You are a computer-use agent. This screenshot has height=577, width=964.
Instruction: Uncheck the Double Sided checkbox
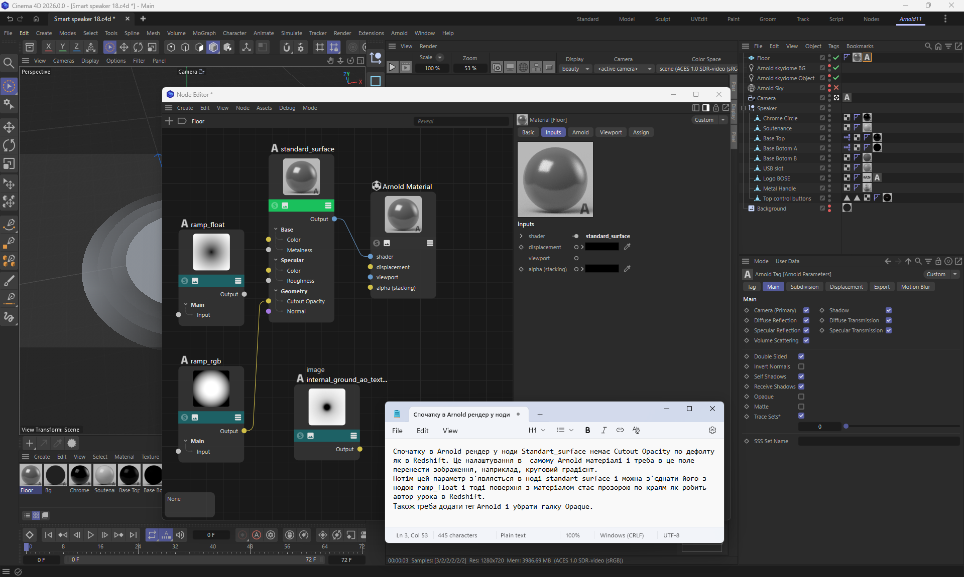pyautogui.click(x=801, y=356)
